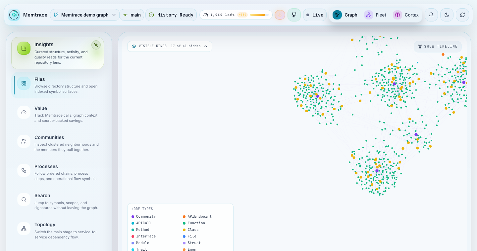
Task: Open the Insights panel
Action: coord(58,53)
